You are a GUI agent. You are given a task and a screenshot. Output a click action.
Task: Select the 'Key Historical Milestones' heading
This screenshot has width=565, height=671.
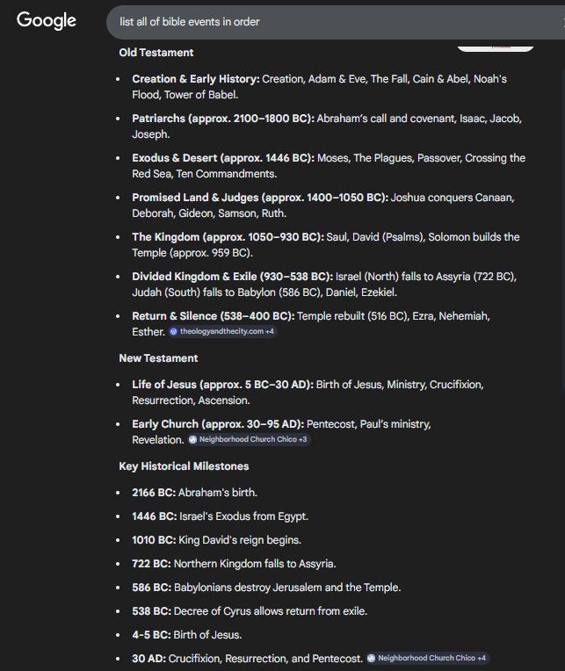click(184, 466)
